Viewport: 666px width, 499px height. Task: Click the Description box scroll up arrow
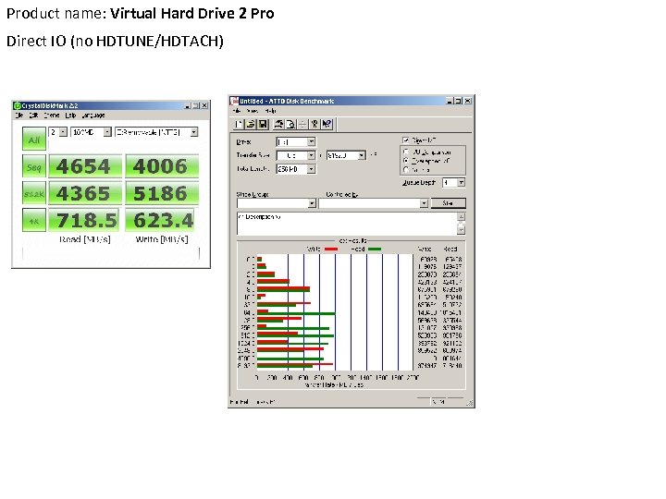pos(461,217)
